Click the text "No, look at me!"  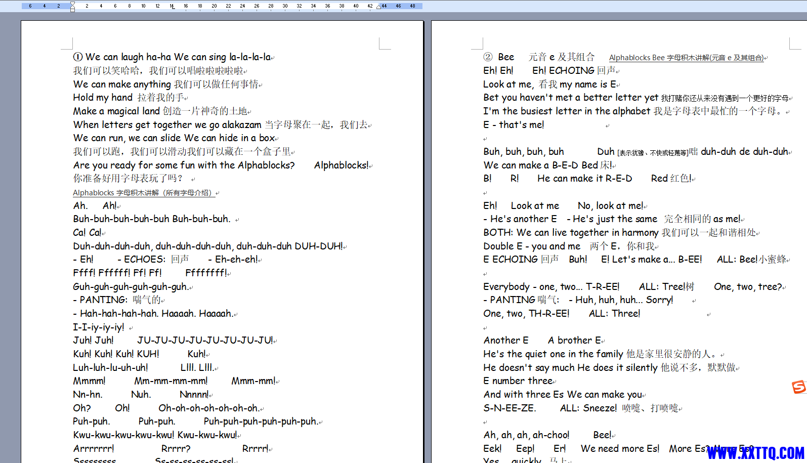coord(611,205)
